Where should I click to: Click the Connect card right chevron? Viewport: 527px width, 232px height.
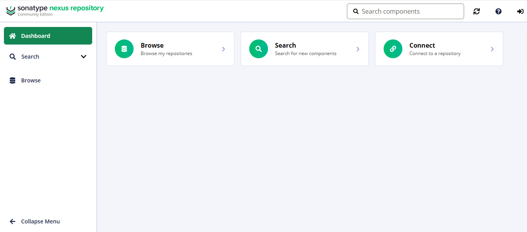[x=492, y=49]
